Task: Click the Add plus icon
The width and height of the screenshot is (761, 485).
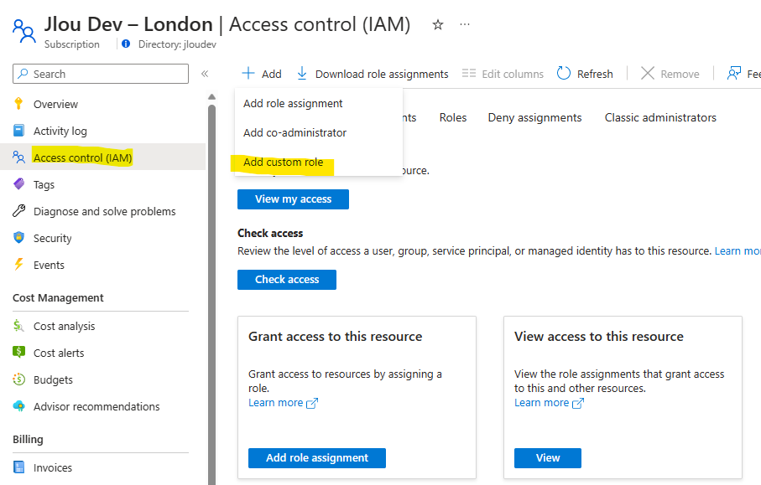Action: pos(248,73)
